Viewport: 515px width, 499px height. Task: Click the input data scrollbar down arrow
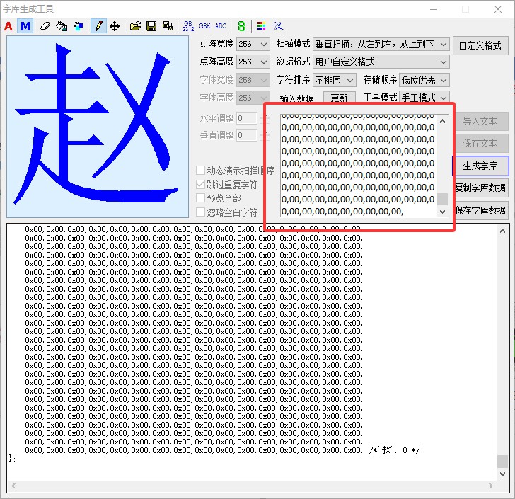(443, 212)
